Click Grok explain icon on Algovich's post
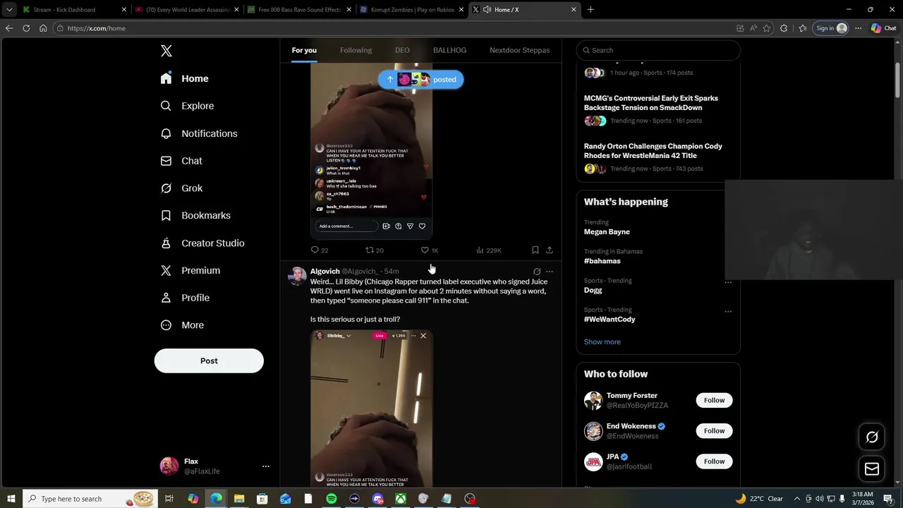903x508 pixels. (537, 271)
